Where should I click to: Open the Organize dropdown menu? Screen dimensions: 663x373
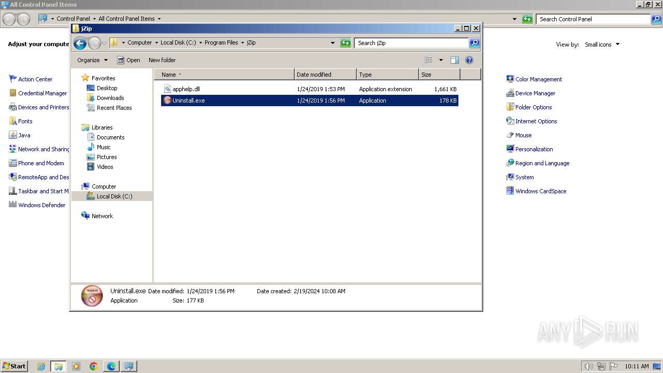coord(92,60)
